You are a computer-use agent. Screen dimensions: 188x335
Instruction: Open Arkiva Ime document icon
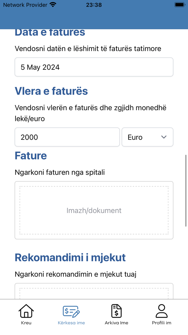[117, 311]
